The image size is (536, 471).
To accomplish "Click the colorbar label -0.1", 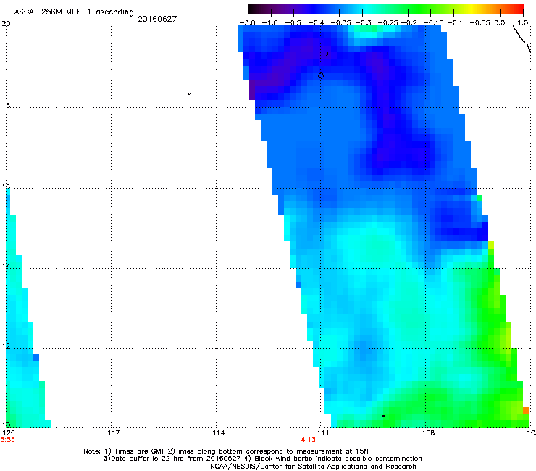I will (455, 23).
